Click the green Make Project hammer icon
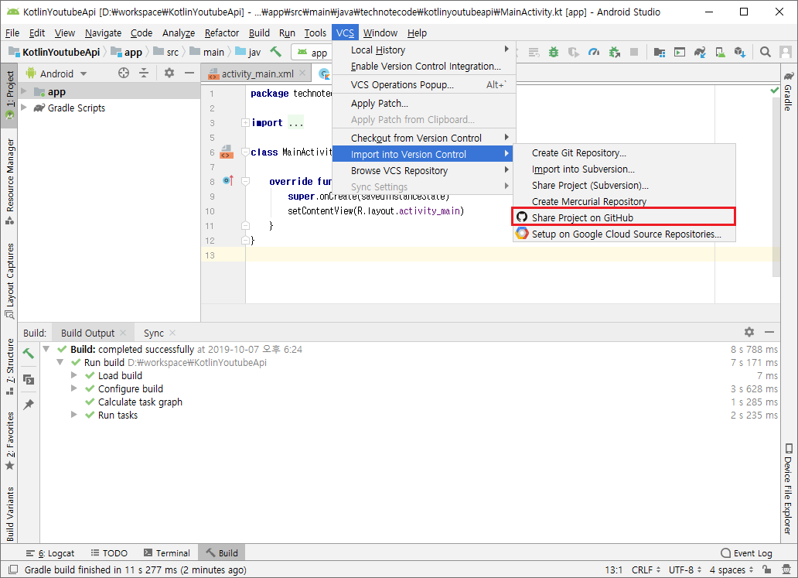 [x=276, y=52]
